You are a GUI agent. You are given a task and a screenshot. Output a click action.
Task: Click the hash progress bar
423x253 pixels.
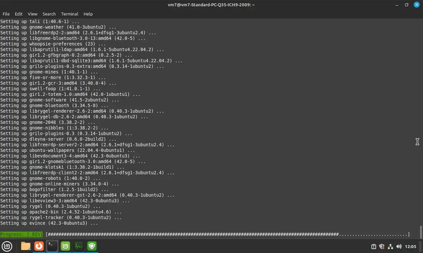(x=228, y=234)
